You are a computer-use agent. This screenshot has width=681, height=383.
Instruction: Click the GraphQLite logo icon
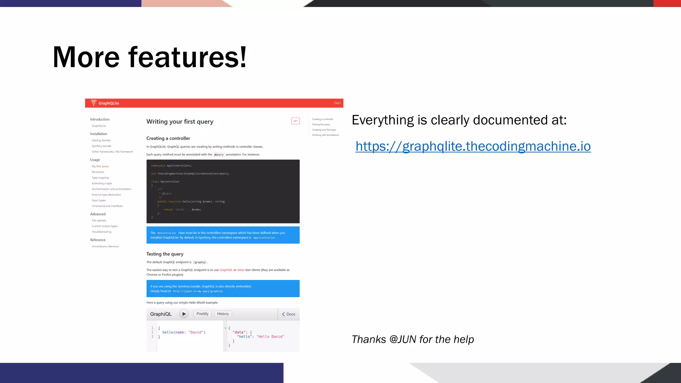point(93,103)
